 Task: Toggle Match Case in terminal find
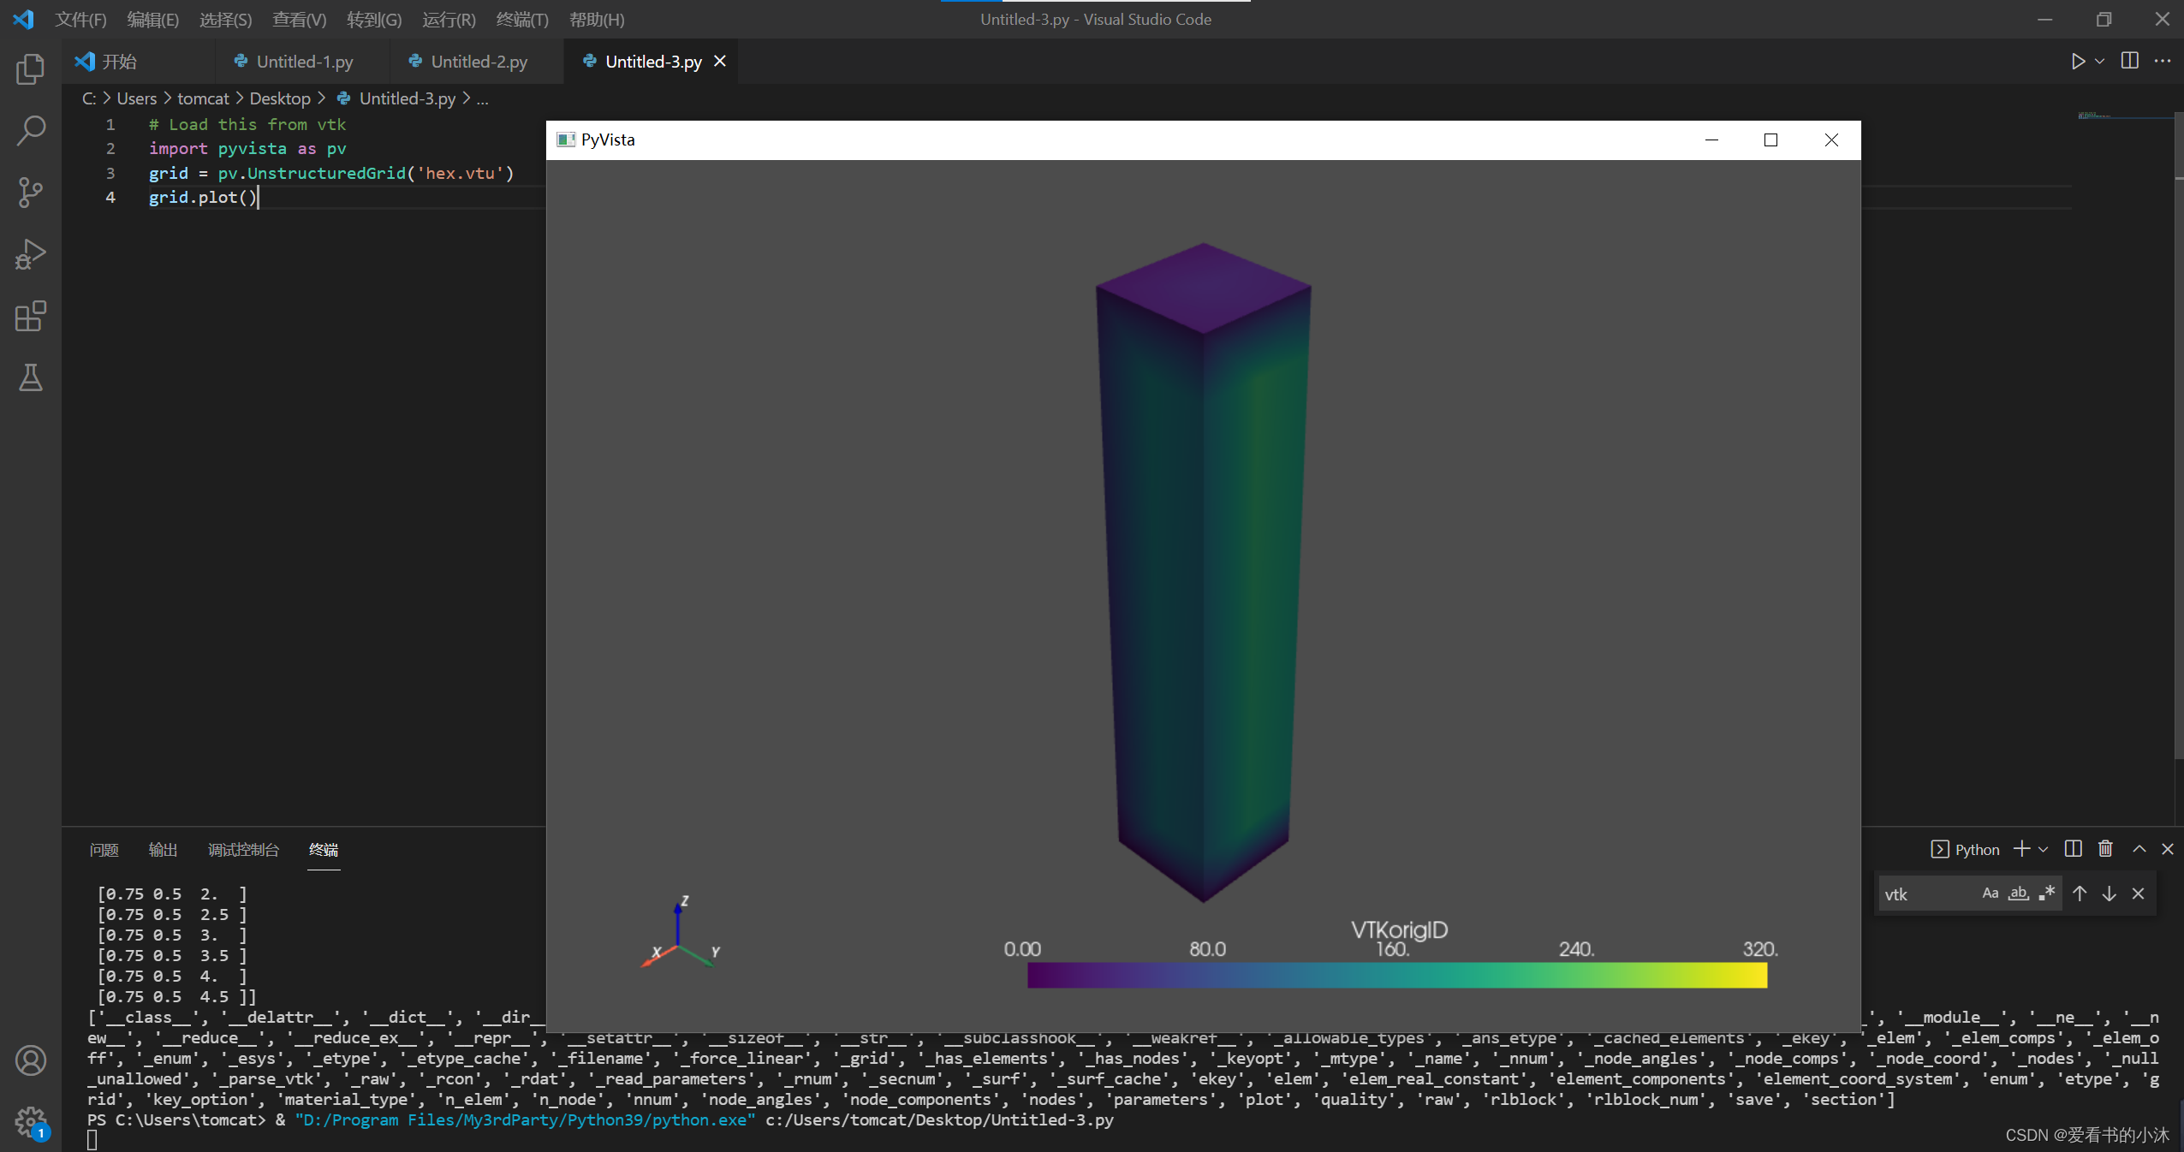(x=1991, y=894)
